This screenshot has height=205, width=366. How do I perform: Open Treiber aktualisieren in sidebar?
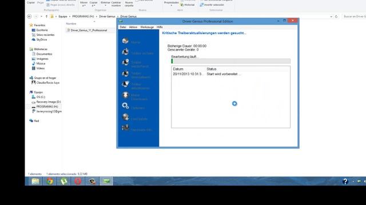136,85
